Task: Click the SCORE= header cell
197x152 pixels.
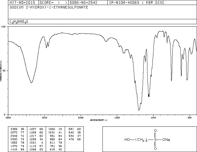Action: [53, 2]
